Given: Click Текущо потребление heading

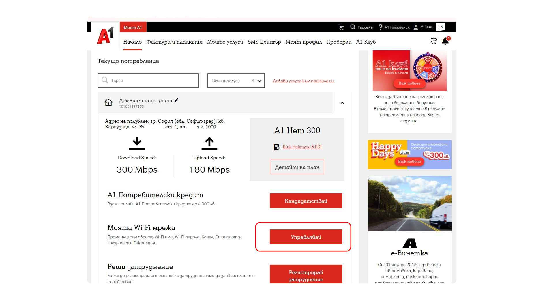Looking at the screenshot, I should 128,61.
